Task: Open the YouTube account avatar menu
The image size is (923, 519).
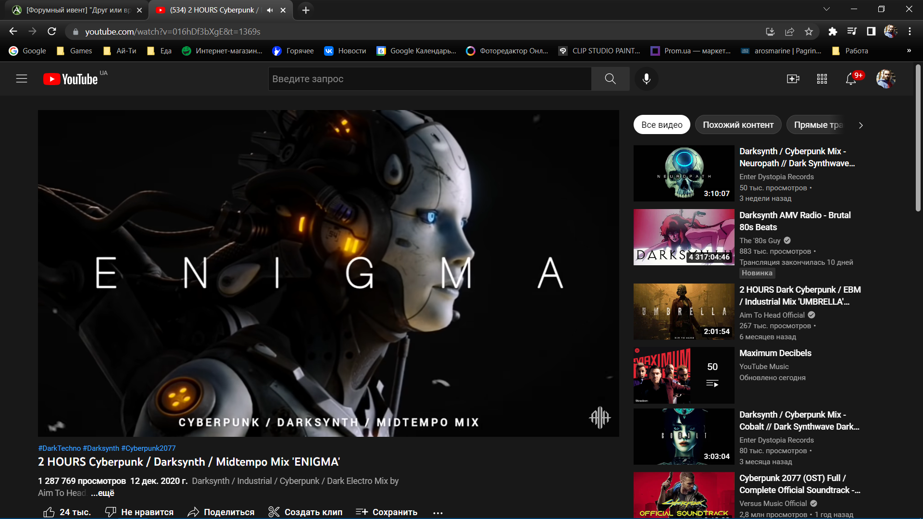Action: pyautogui.click(x=886, y=79)
